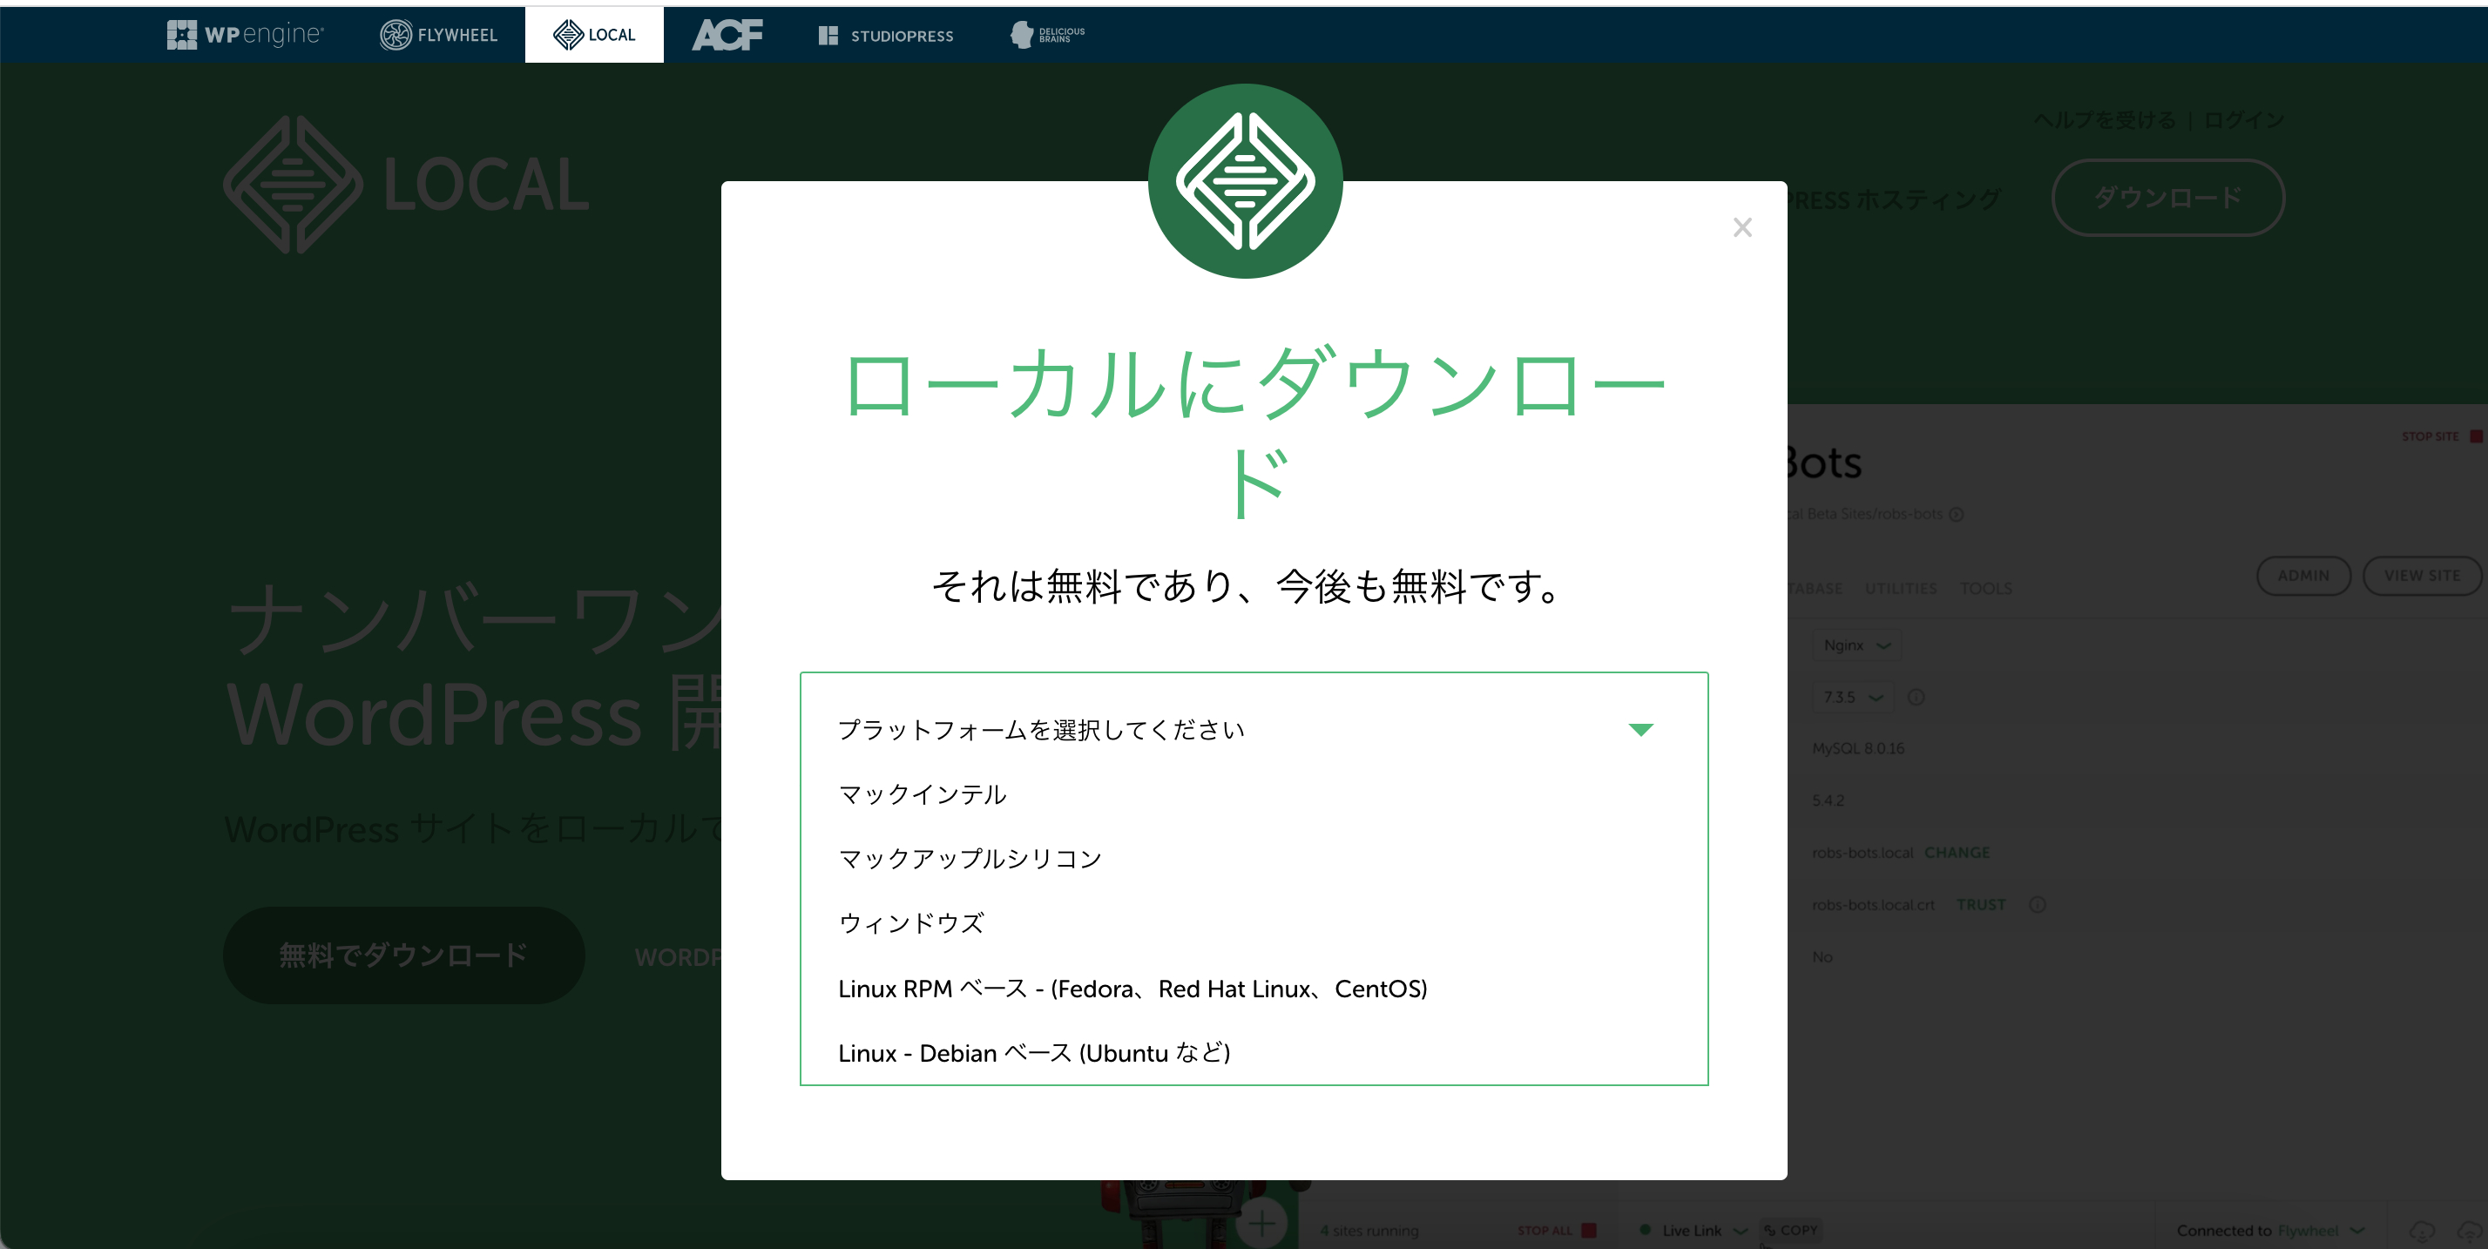2488x1249 pixels.
Task: Click the TRUST link for robs-bots.local.crt
Action: 1980,904
